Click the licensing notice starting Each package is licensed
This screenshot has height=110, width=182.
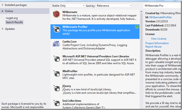tap(24, 105)
